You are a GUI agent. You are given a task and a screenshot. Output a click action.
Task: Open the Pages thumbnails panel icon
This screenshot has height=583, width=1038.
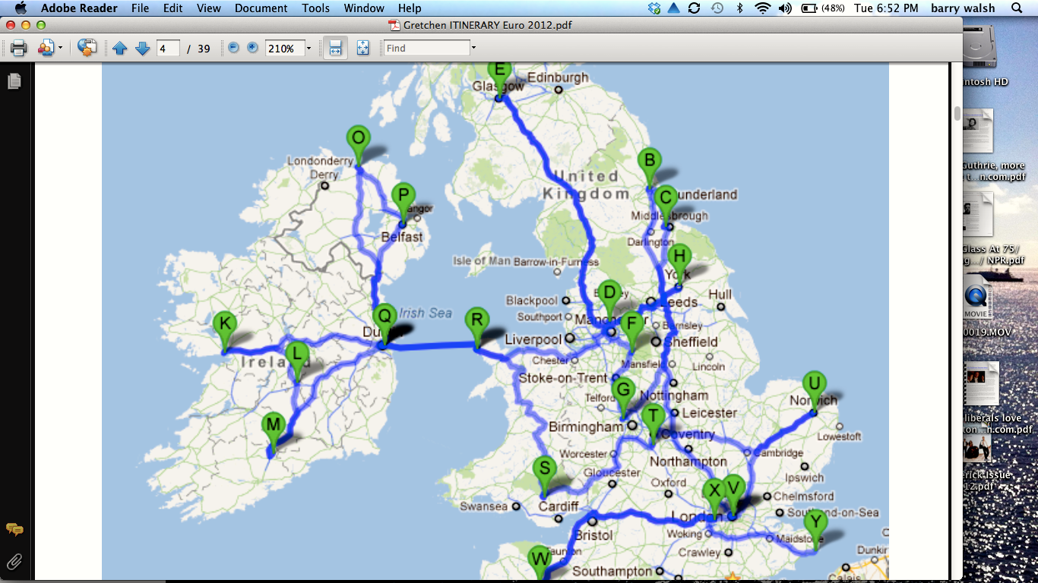tap(14, 81)
